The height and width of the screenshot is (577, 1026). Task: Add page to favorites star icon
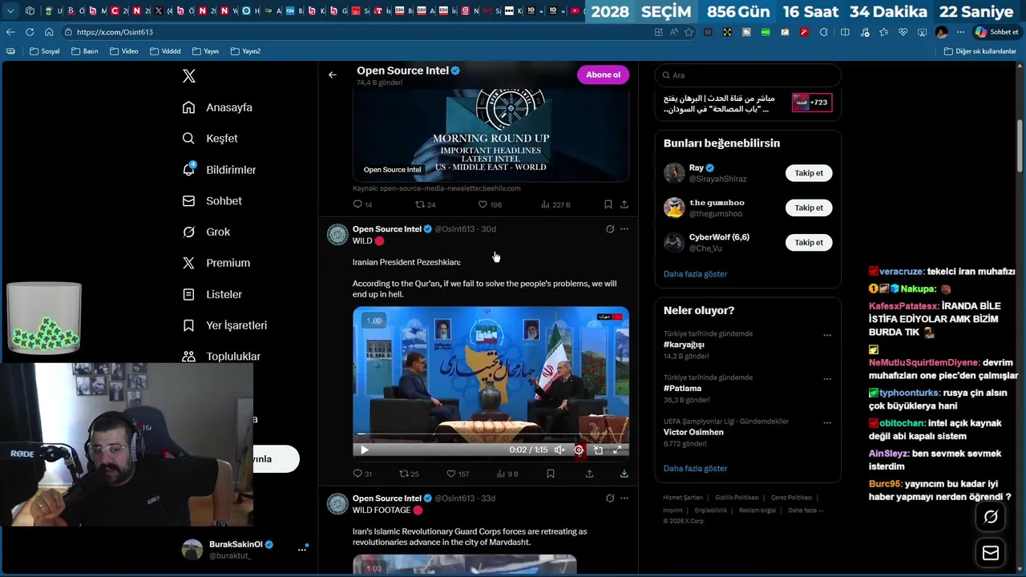[x=689, y=32]
